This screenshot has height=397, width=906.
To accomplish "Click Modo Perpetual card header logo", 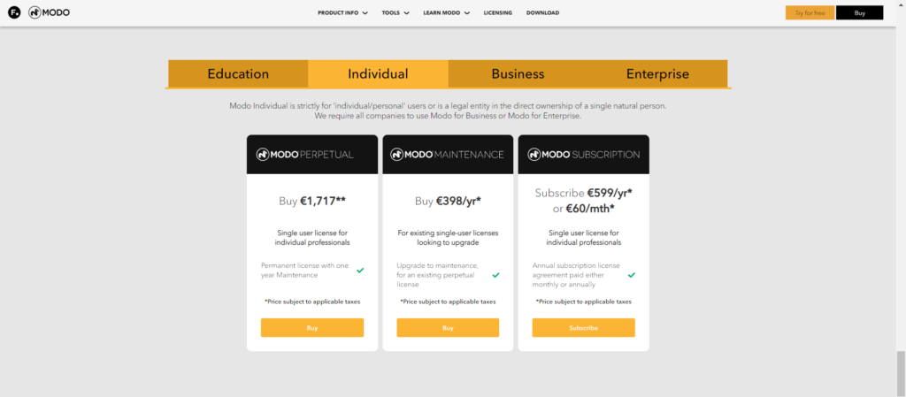I will click(x=305, y=155).
